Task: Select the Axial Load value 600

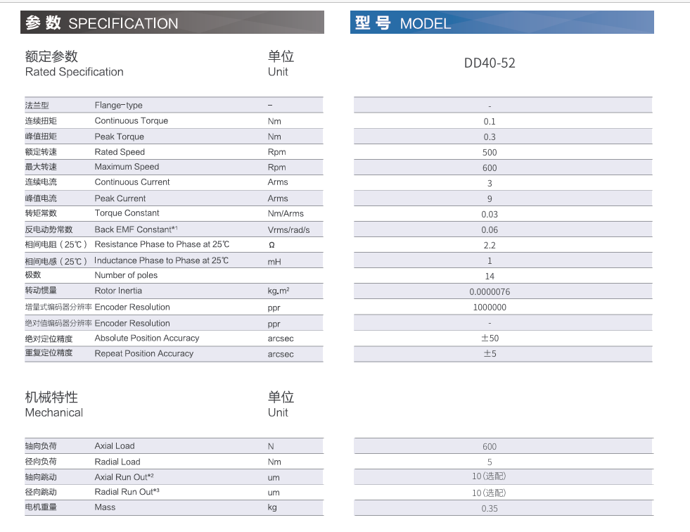Action: (x=490, y=447)
